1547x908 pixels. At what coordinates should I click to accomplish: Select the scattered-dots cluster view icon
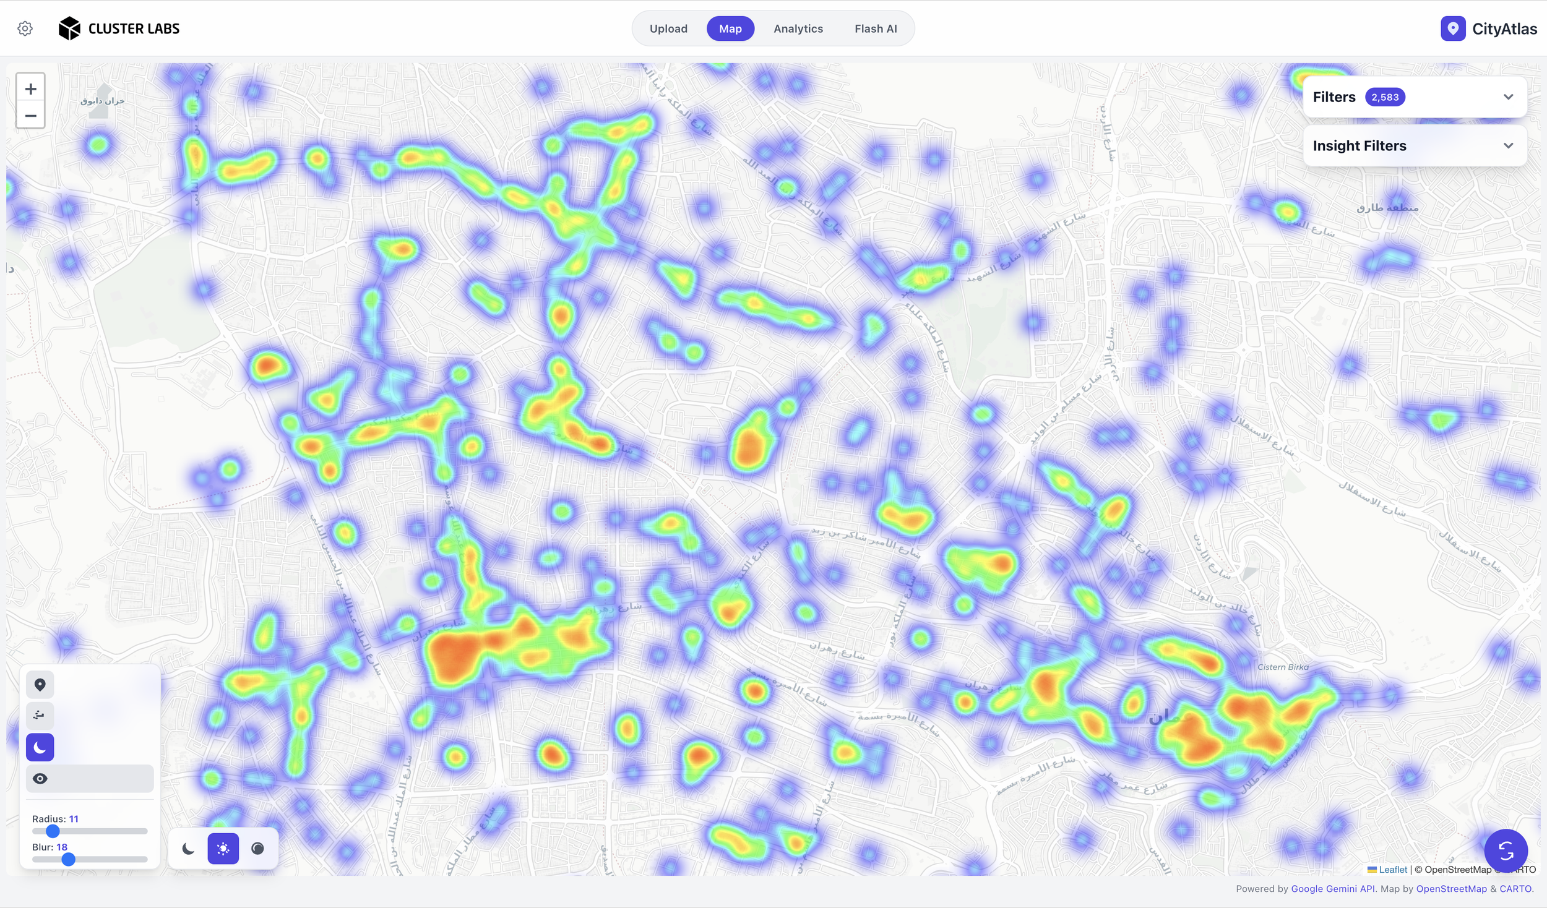pyautogui.click(x=40, y=716)
